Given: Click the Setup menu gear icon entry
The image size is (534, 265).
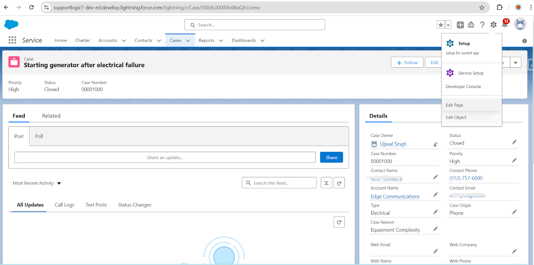Looking at the screenshot, I should [x=450, y=43].
